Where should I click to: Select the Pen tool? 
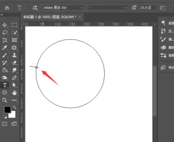[x=14, y=78]
